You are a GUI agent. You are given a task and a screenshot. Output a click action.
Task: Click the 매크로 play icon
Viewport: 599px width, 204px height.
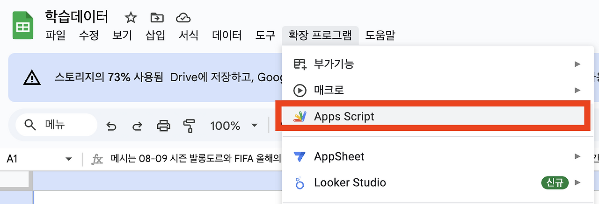(299, 90)
